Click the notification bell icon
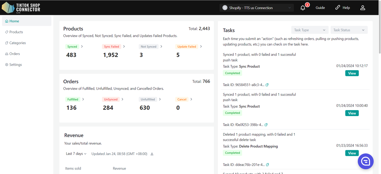 click(303, 8)
